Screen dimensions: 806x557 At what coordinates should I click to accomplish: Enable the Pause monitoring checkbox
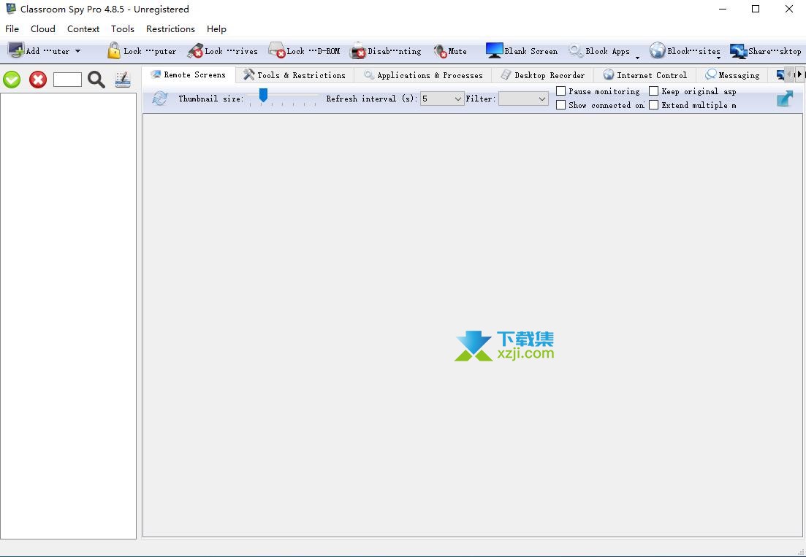pos(561,91)
